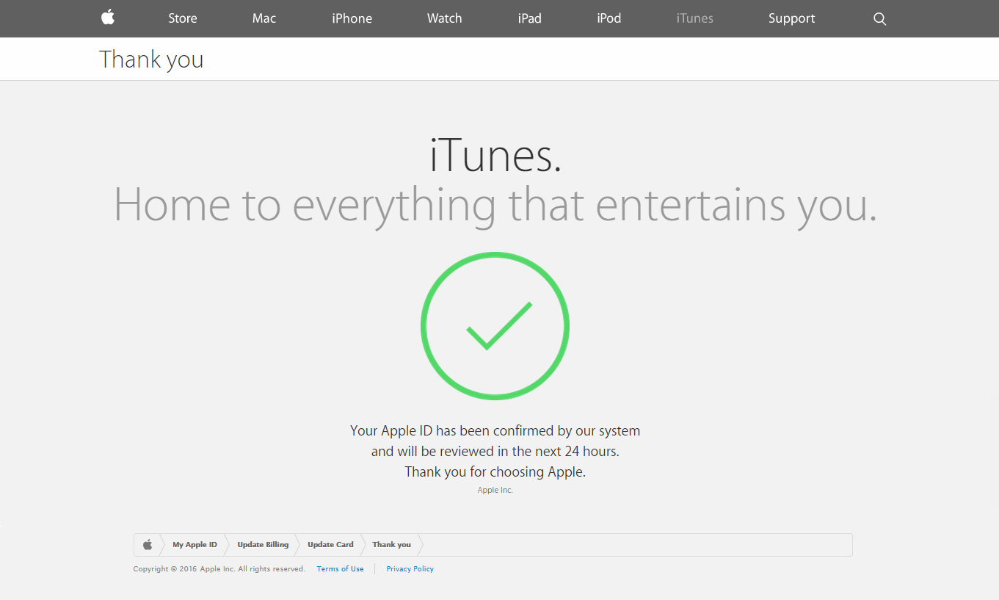The image size is (999, 600).
Task: Open the Watch navigation item
Action: point(444,18)
